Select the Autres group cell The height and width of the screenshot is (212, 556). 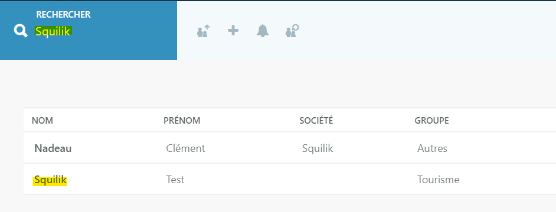tap(432, 148)
